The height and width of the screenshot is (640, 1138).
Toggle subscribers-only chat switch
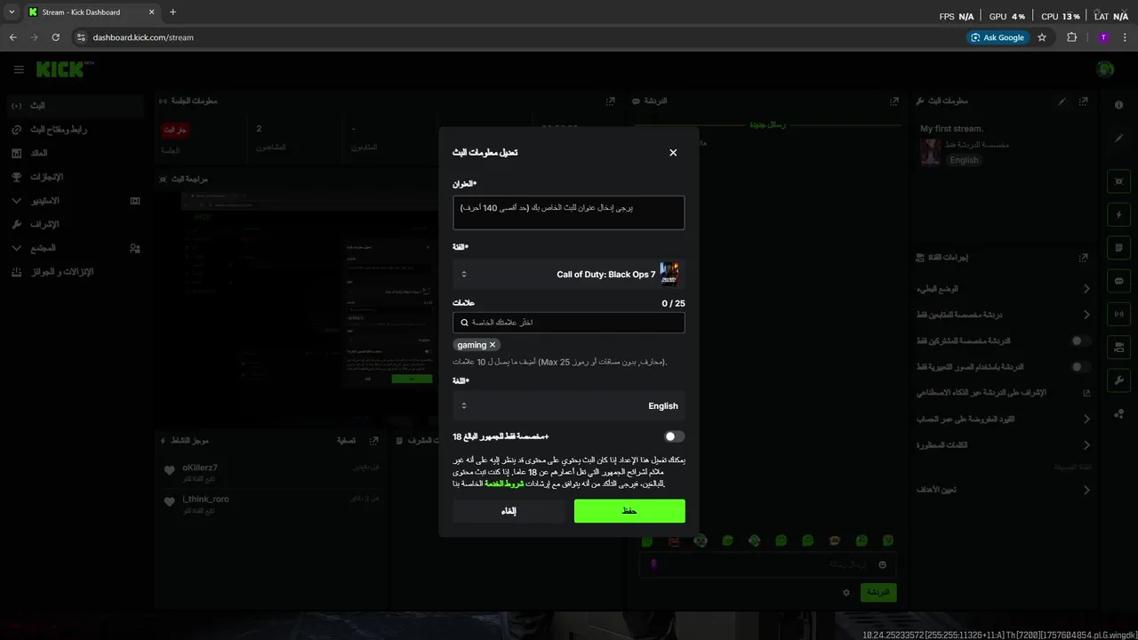pyautogui.click(x=1080, y=340)
